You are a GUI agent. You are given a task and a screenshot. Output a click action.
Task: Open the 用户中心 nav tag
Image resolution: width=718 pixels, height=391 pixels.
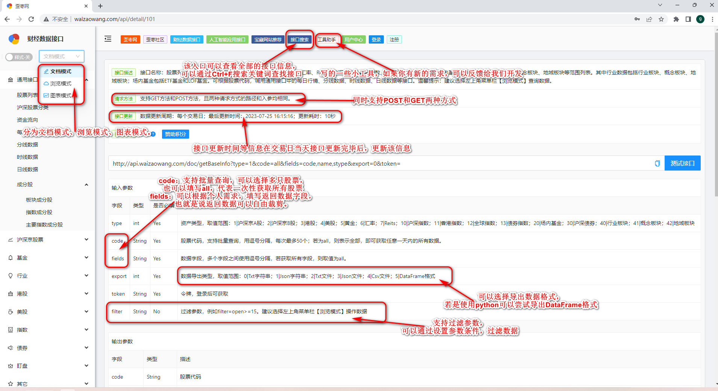pos(354,39)
